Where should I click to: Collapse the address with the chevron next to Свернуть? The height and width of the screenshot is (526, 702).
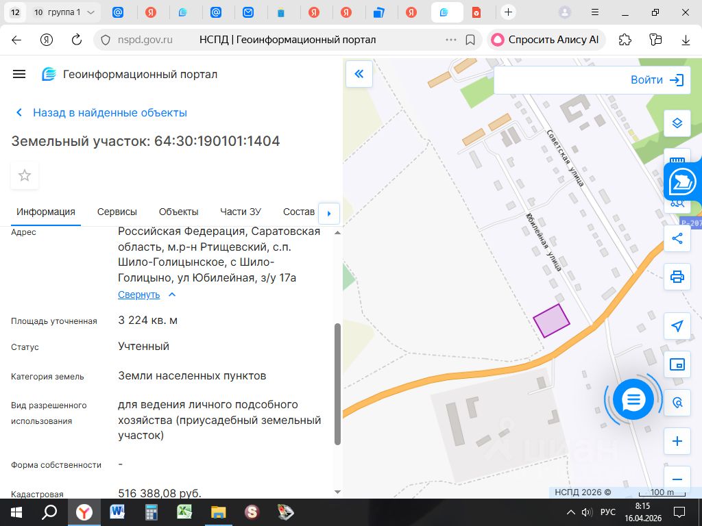pos(172,295)
